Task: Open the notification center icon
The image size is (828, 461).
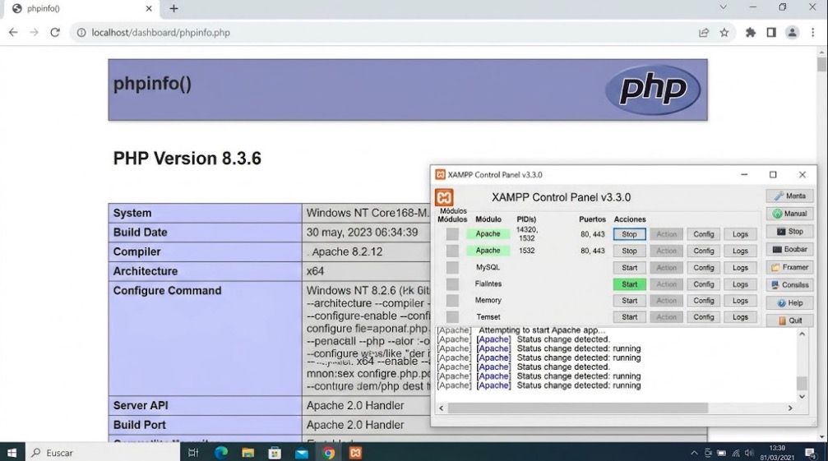Action: [811, 453]
